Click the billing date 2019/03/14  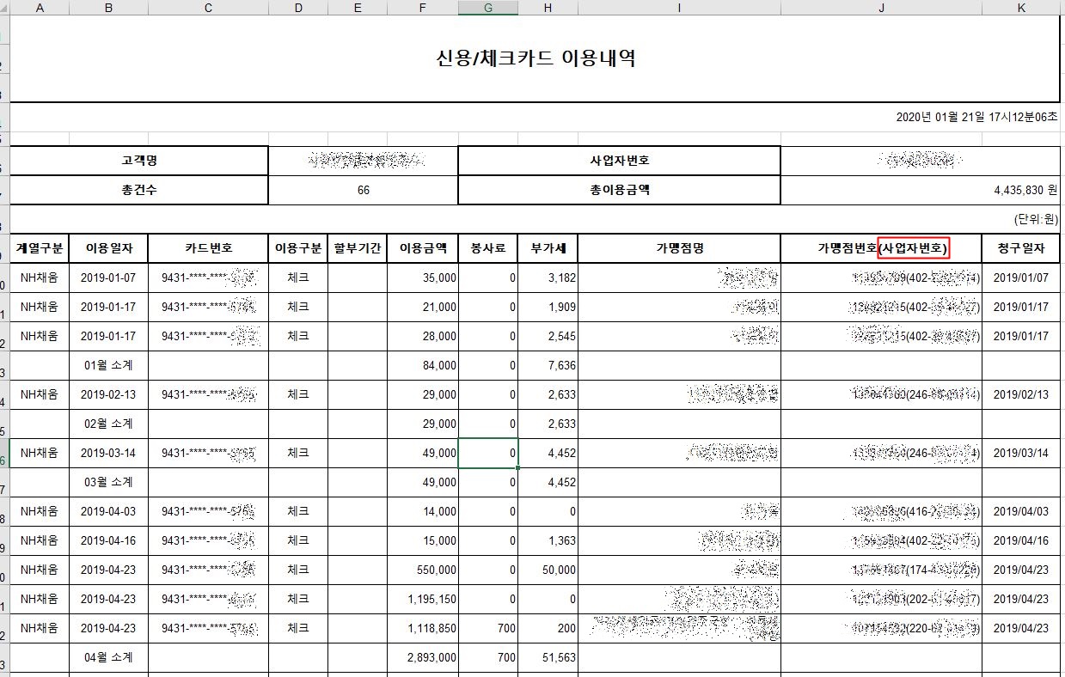(x=1020, y=453)
